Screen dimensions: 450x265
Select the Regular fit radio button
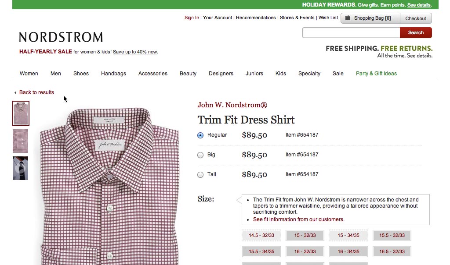coord(200,135)
